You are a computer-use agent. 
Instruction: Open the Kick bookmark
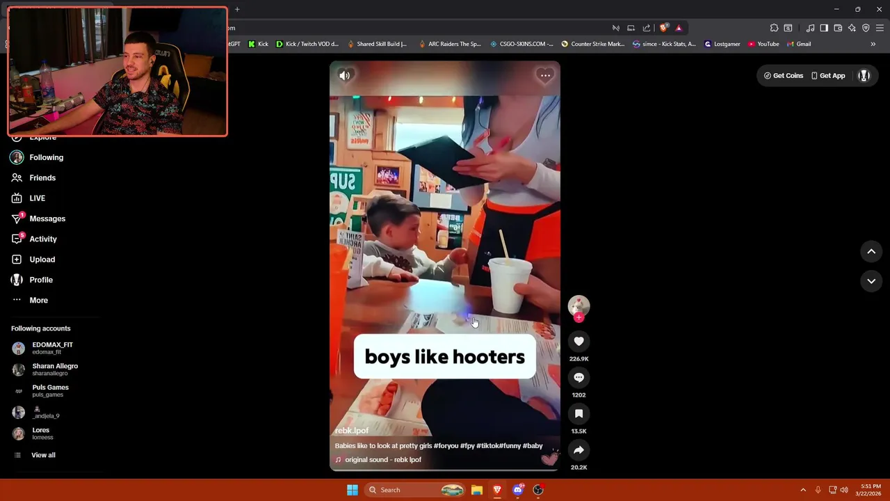[258, 44]
